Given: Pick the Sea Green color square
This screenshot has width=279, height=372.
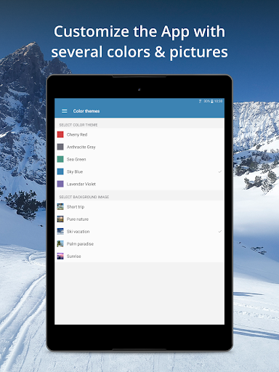Looking at the screenshot, I should coord(60,159).
